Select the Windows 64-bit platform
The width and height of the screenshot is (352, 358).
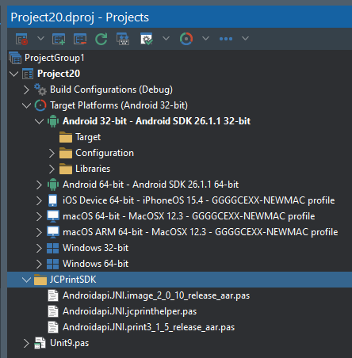click(x=95, y=264)
